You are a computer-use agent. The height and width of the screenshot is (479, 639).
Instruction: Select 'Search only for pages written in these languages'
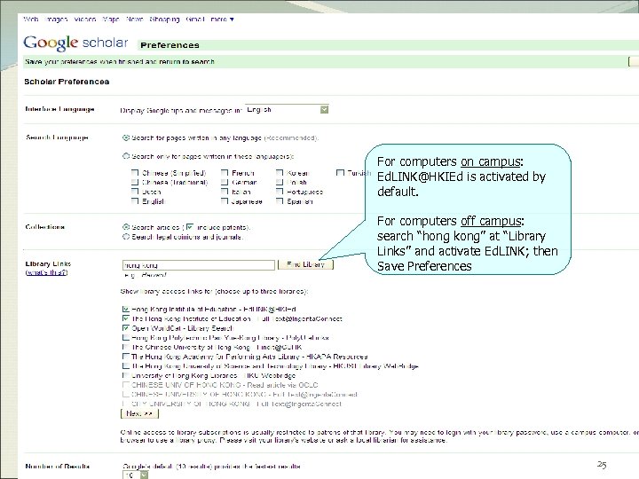tap(126, 156)
